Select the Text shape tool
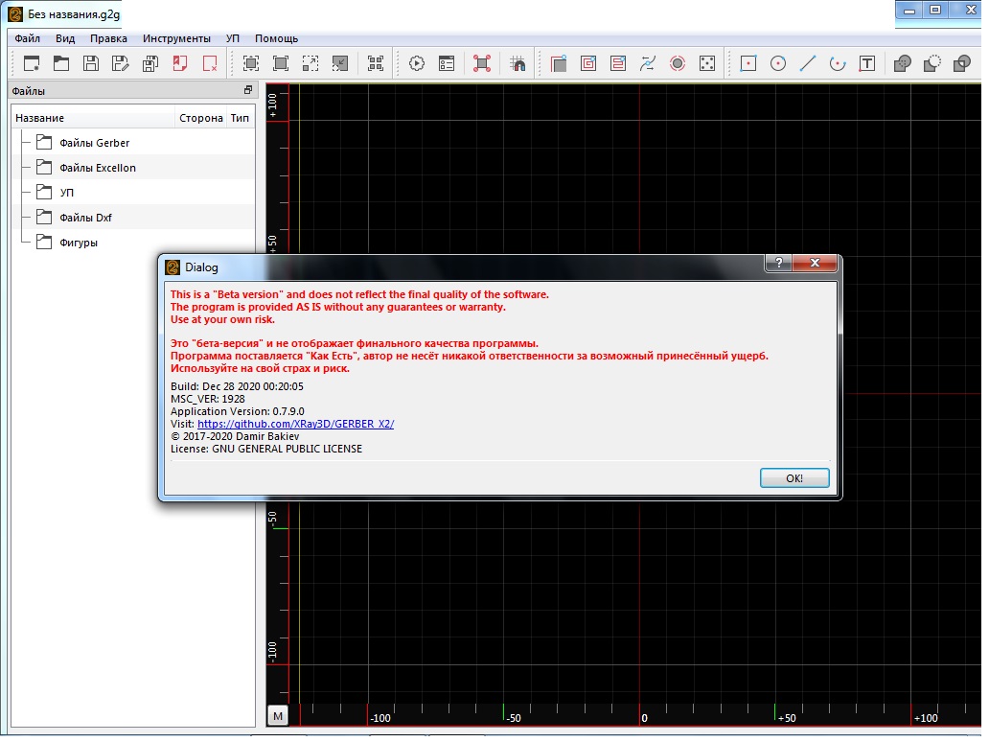The width and height of the screenshot is (989, 742). pos(867,63)
